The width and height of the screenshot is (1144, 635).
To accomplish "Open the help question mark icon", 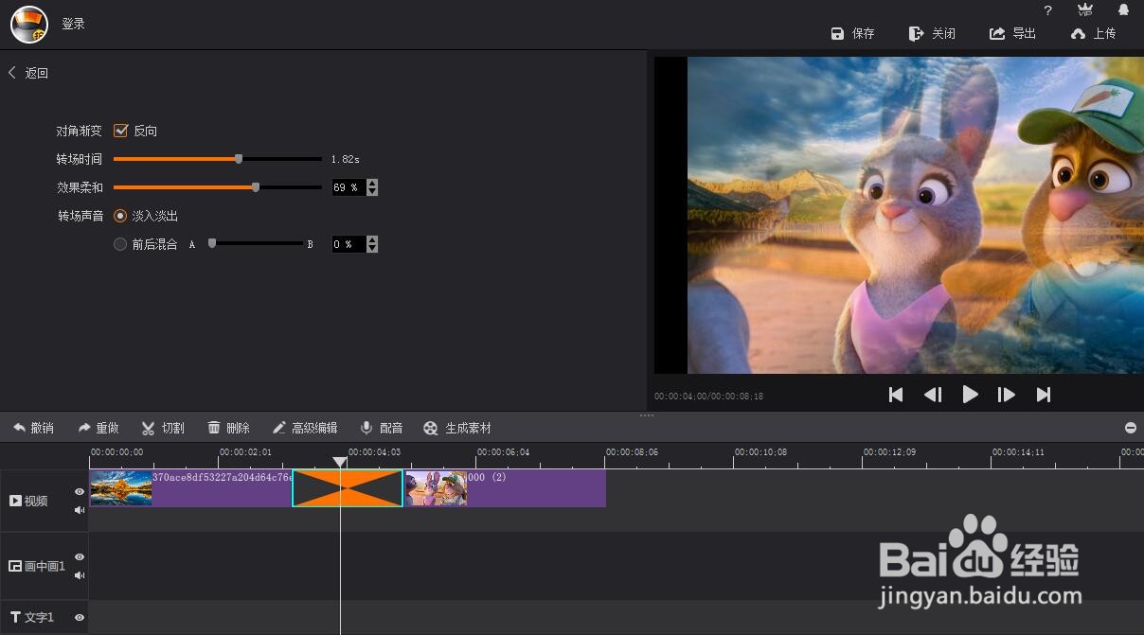I will pos(1047,10).
